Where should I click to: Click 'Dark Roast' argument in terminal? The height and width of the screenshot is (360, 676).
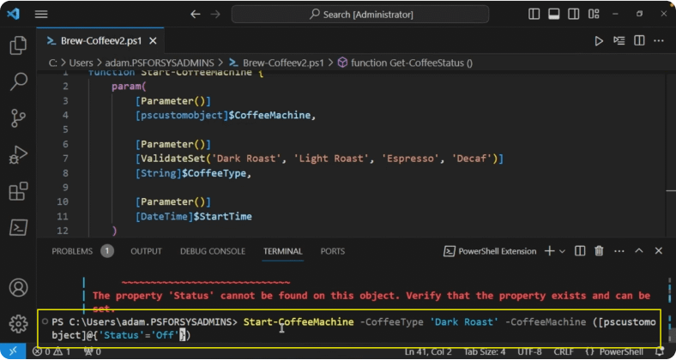pos(464,322)
